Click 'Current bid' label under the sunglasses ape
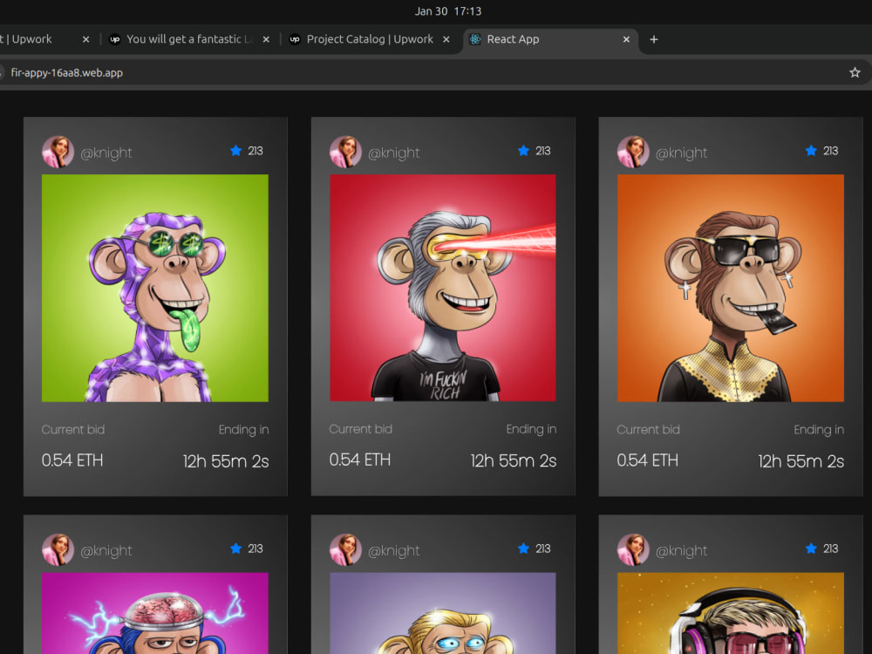This screenshot has height=654, width=872. point(648,429)
